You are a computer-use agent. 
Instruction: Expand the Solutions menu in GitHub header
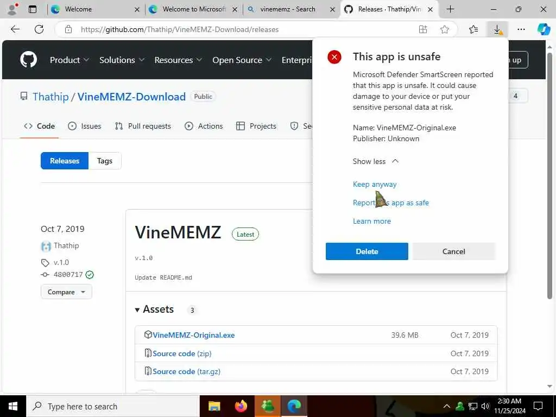[x=122, y=60]
